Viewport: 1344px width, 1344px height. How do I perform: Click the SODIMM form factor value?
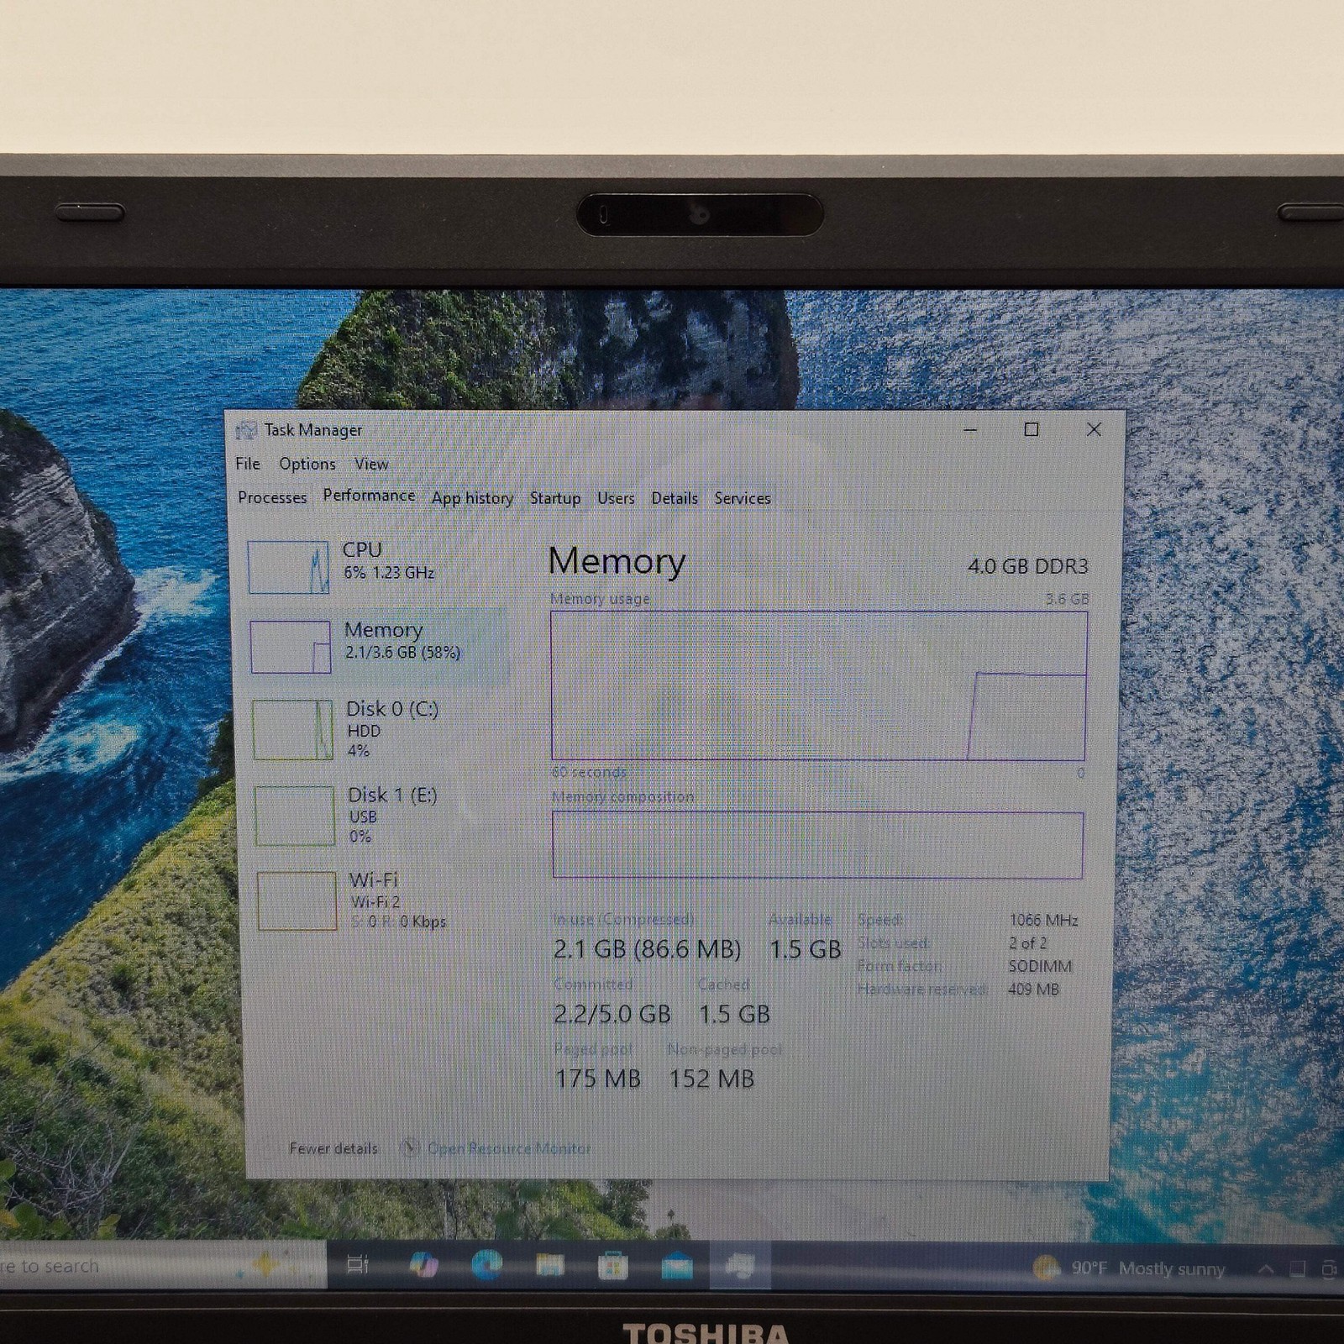pyautogui.click(x=1040, y=966)
